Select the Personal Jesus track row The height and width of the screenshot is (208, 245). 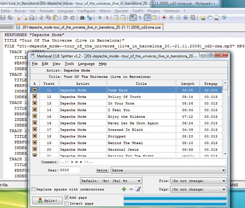(126, 149)
